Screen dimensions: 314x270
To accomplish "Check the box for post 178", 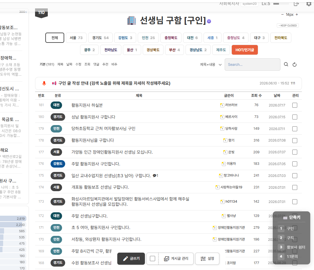I will [294, 140].
